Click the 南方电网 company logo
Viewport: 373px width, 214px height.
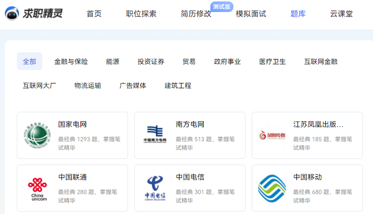155,134
